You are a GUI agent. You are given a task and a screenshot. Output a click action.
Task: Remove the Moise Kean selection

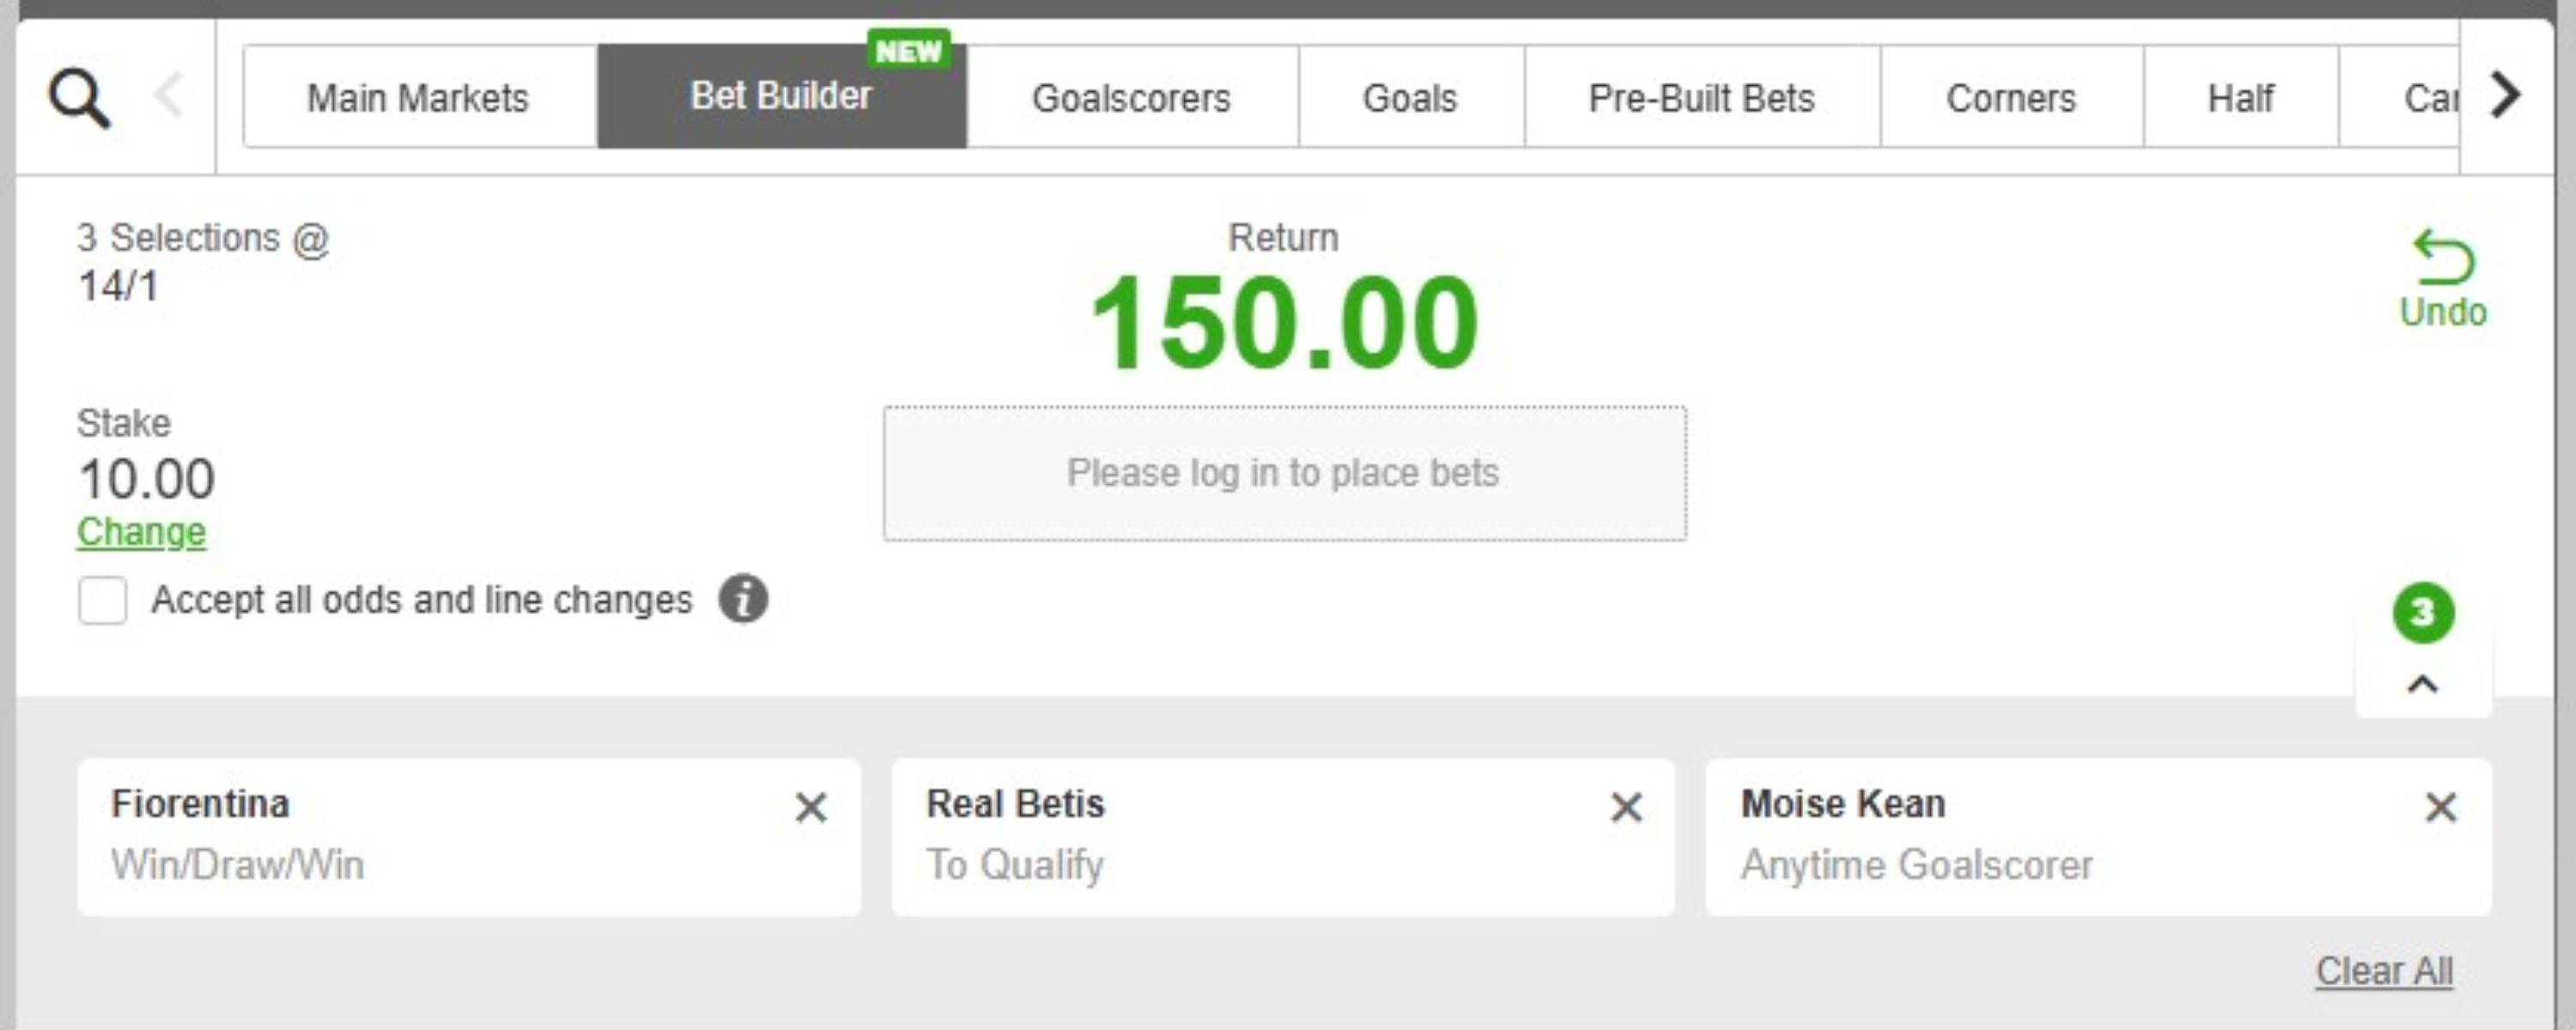[x=2441, y=807]
